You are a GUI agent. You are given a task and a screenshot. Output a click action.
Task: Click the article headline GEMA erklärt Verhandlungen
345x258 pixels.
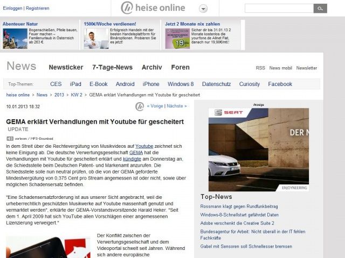[x=95, y=122]
